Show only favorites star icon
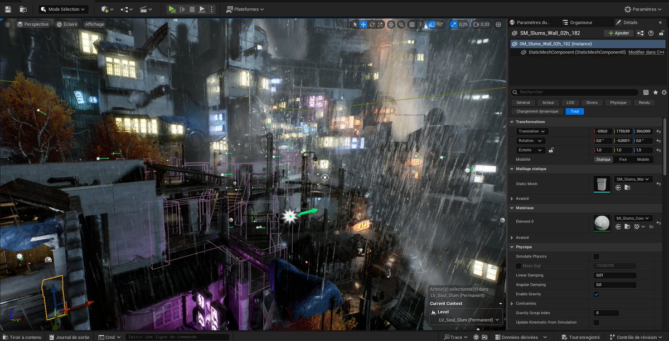 coord(655,92)
